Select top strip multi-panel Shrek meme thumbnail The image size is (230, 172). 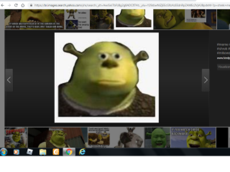click(x=77, y=19)
